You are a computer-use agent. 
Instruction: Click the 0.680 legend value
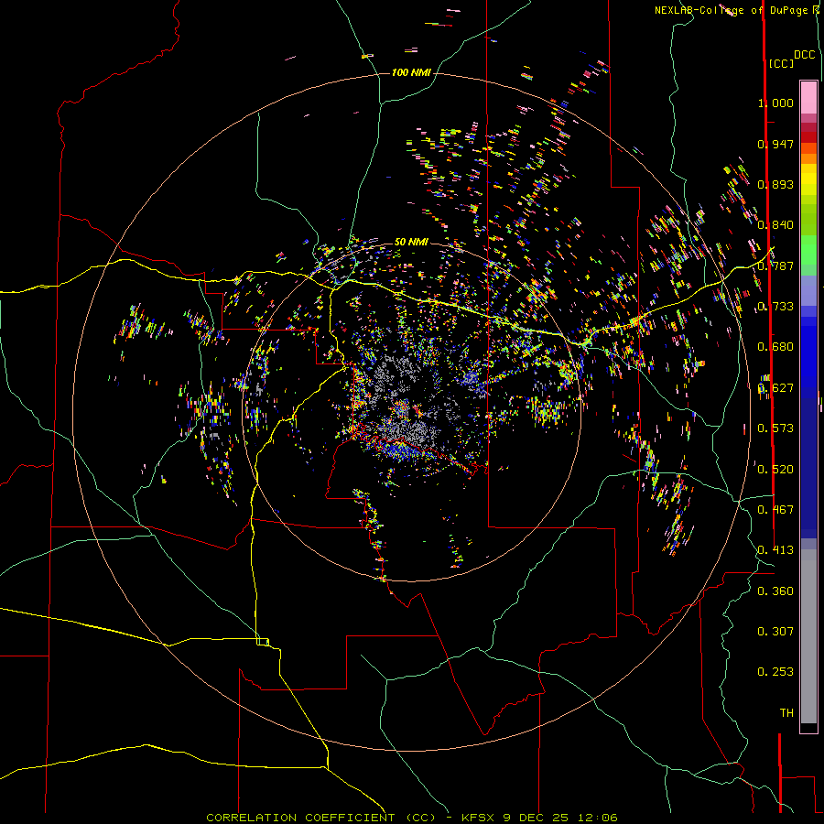[775, 347]
